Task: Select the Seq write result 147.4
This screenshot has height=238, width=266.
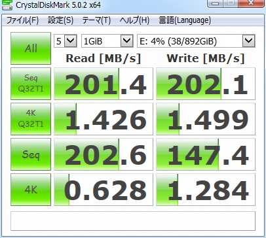Action: point(206,154)
